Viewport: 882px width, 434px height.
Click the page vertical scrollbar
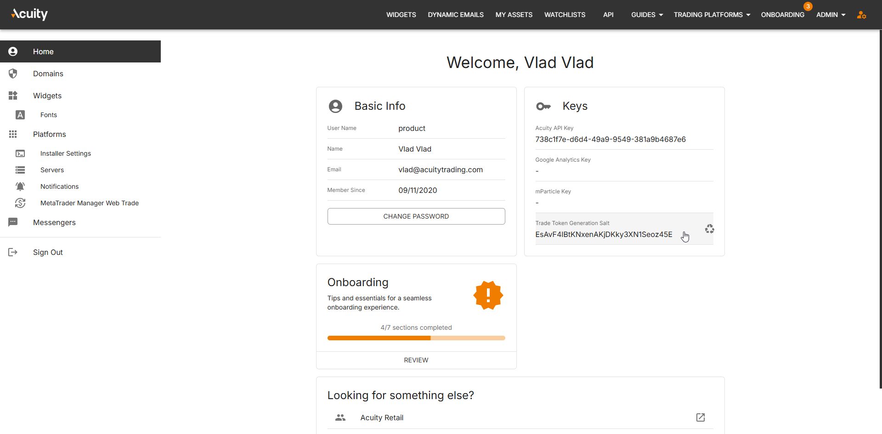coord(880,209)
